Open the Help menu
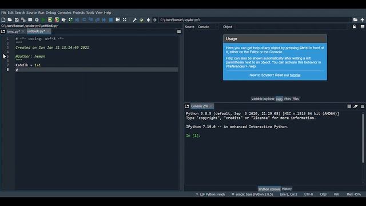The width and height of the screenshot is (366, 206). coord(108,13)
